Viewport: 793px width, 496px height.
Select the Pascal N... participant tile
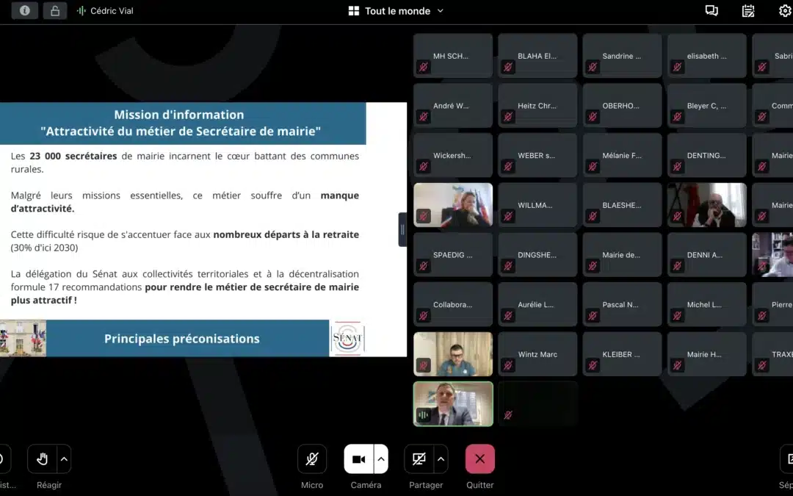tap(622, 304)
